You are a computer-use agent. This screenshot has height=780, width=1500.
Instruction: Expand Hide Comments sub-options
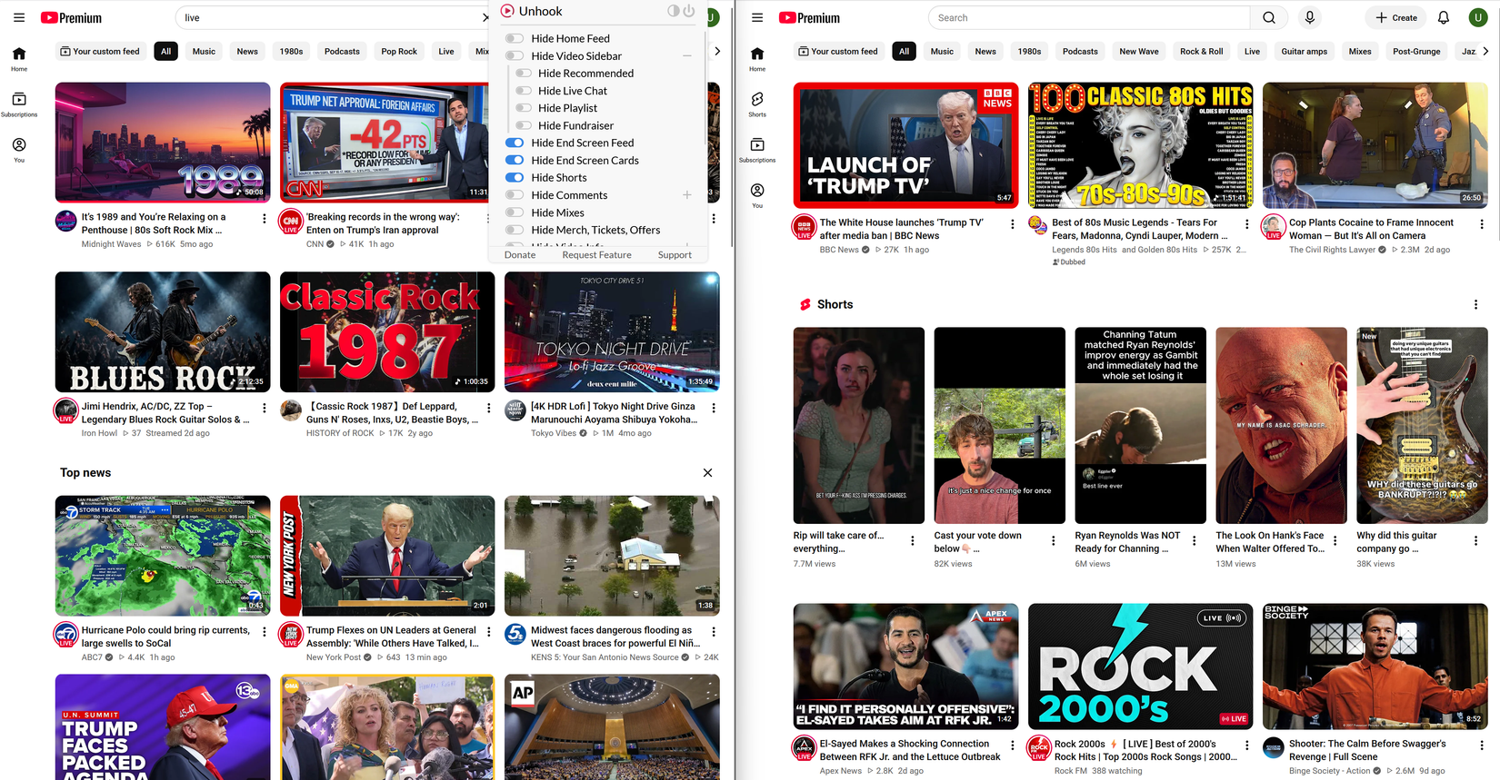click(686, 194)
